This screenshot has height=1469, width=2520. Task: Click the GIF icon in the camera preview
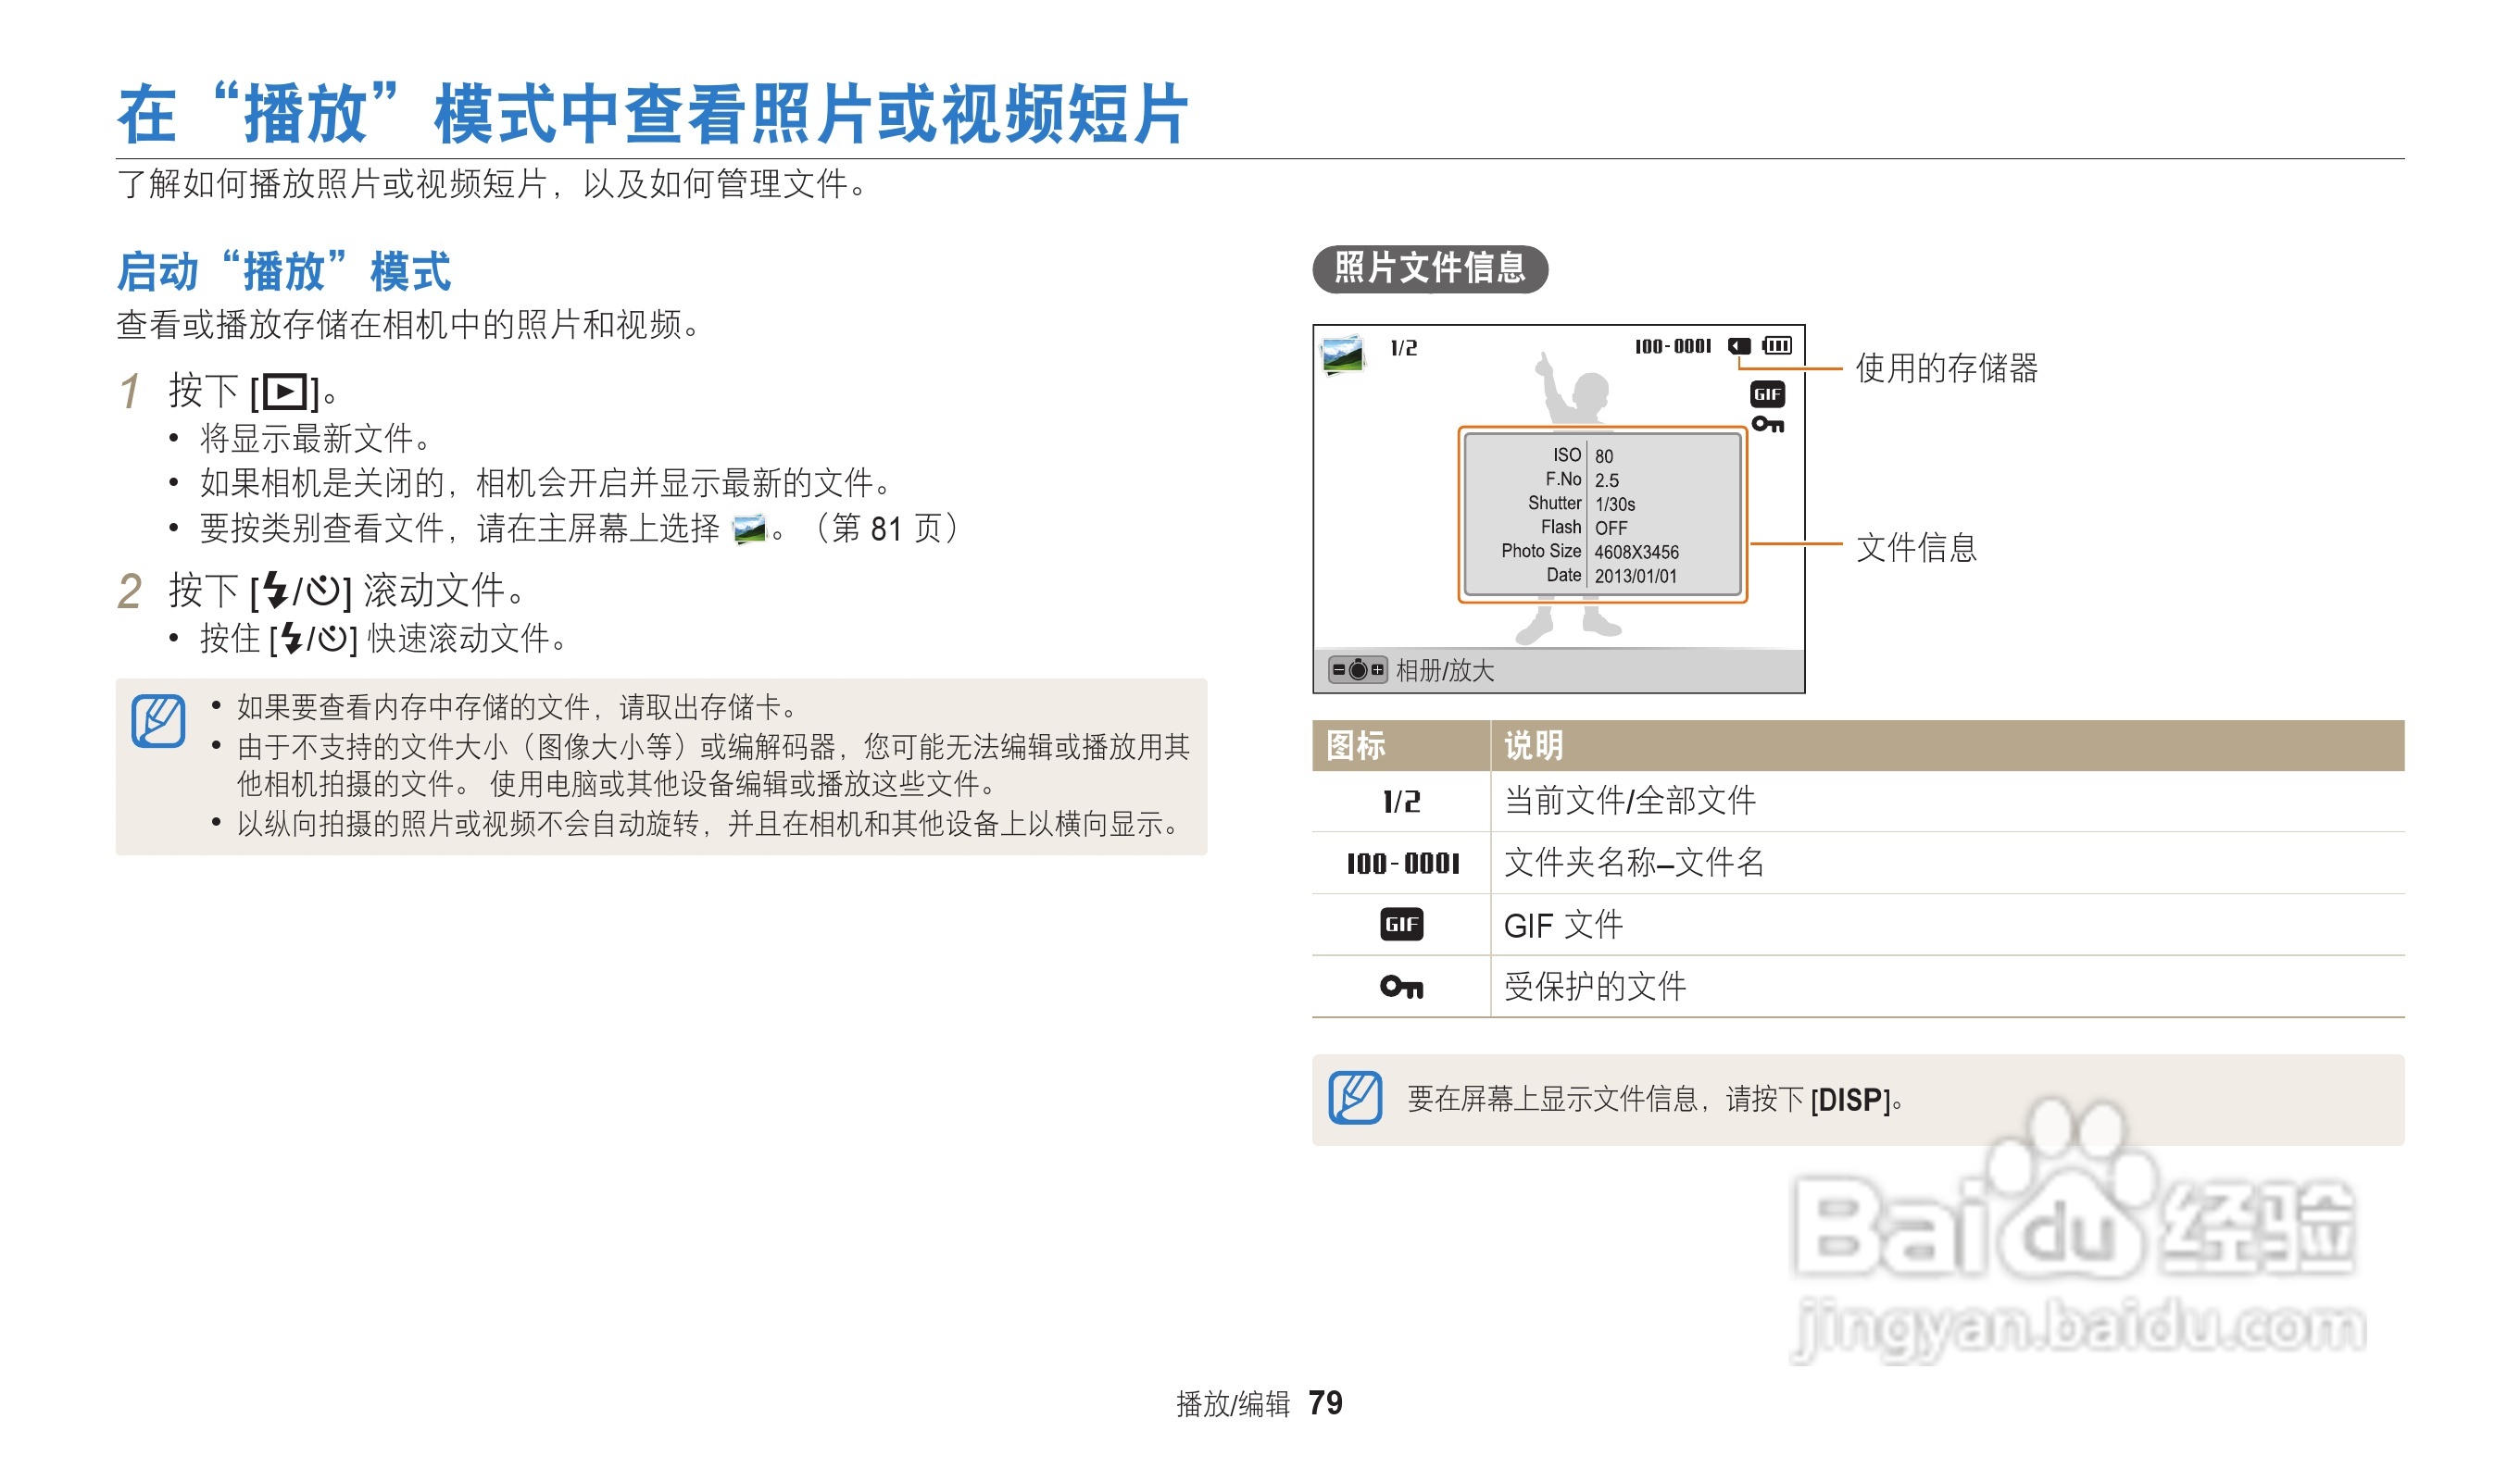point(1767,393)
